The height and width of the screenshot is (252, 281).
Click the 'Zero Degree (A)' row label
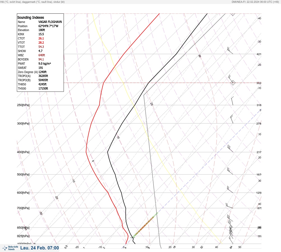tap(28, 72)
